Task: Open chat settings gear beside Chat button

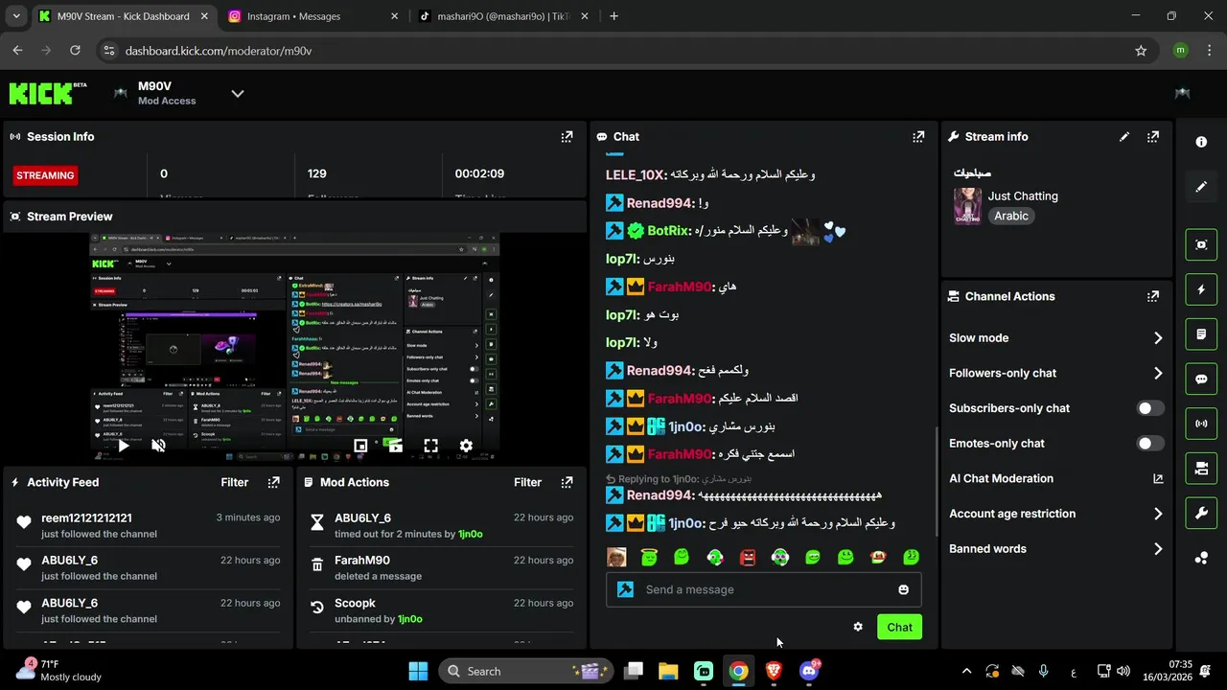Action: click(x=858, y=627)
